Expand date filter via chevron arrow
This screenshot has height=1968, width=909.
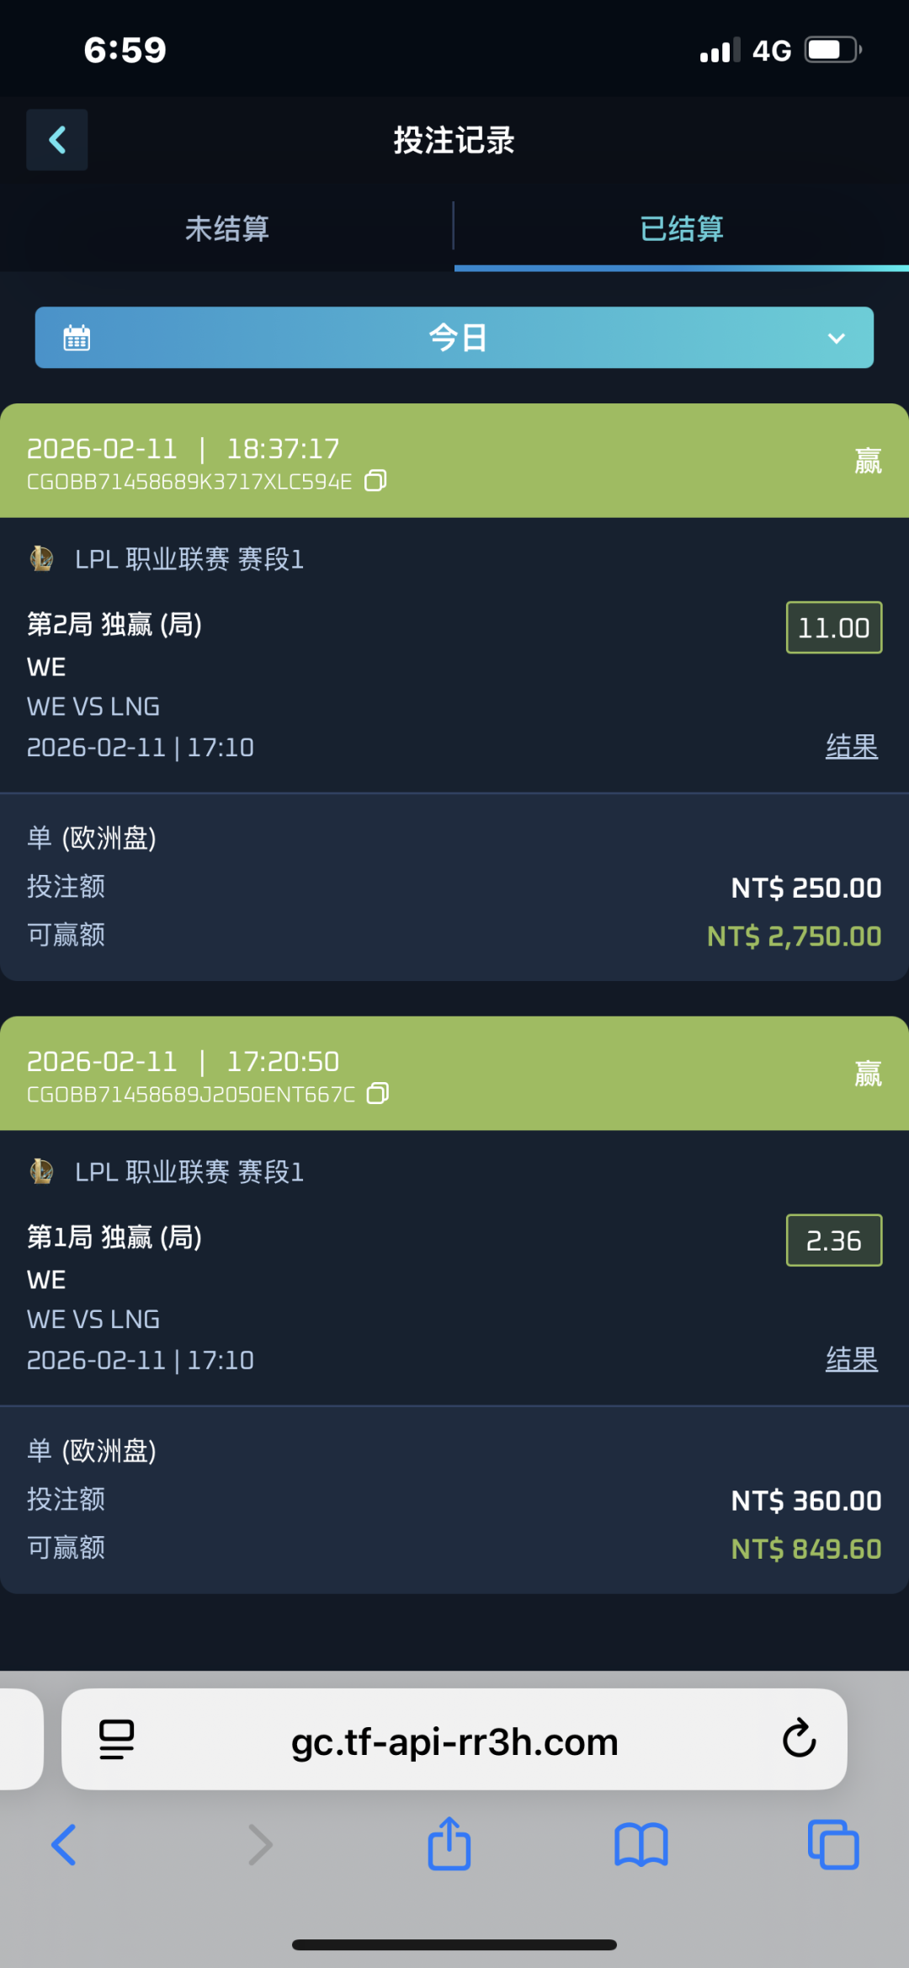click(836, 339)
